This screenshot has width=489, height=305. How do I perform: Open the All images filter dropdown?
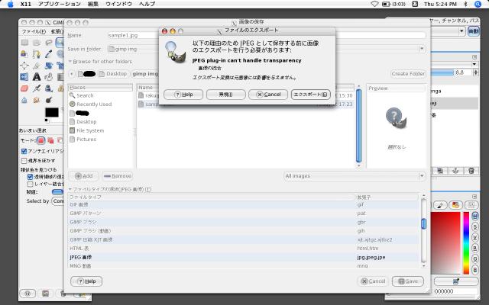point(355,176)
